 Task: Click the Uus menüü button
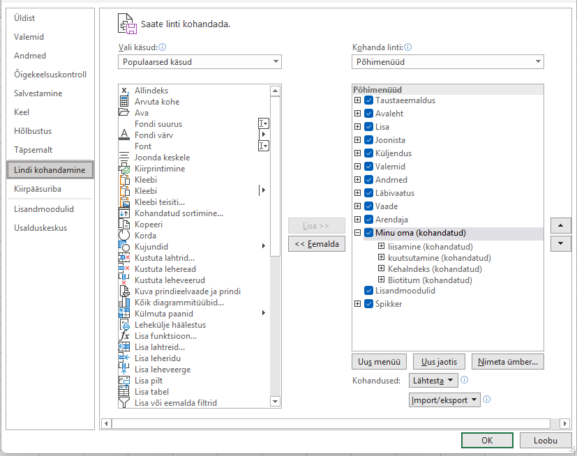coord(380,362)
